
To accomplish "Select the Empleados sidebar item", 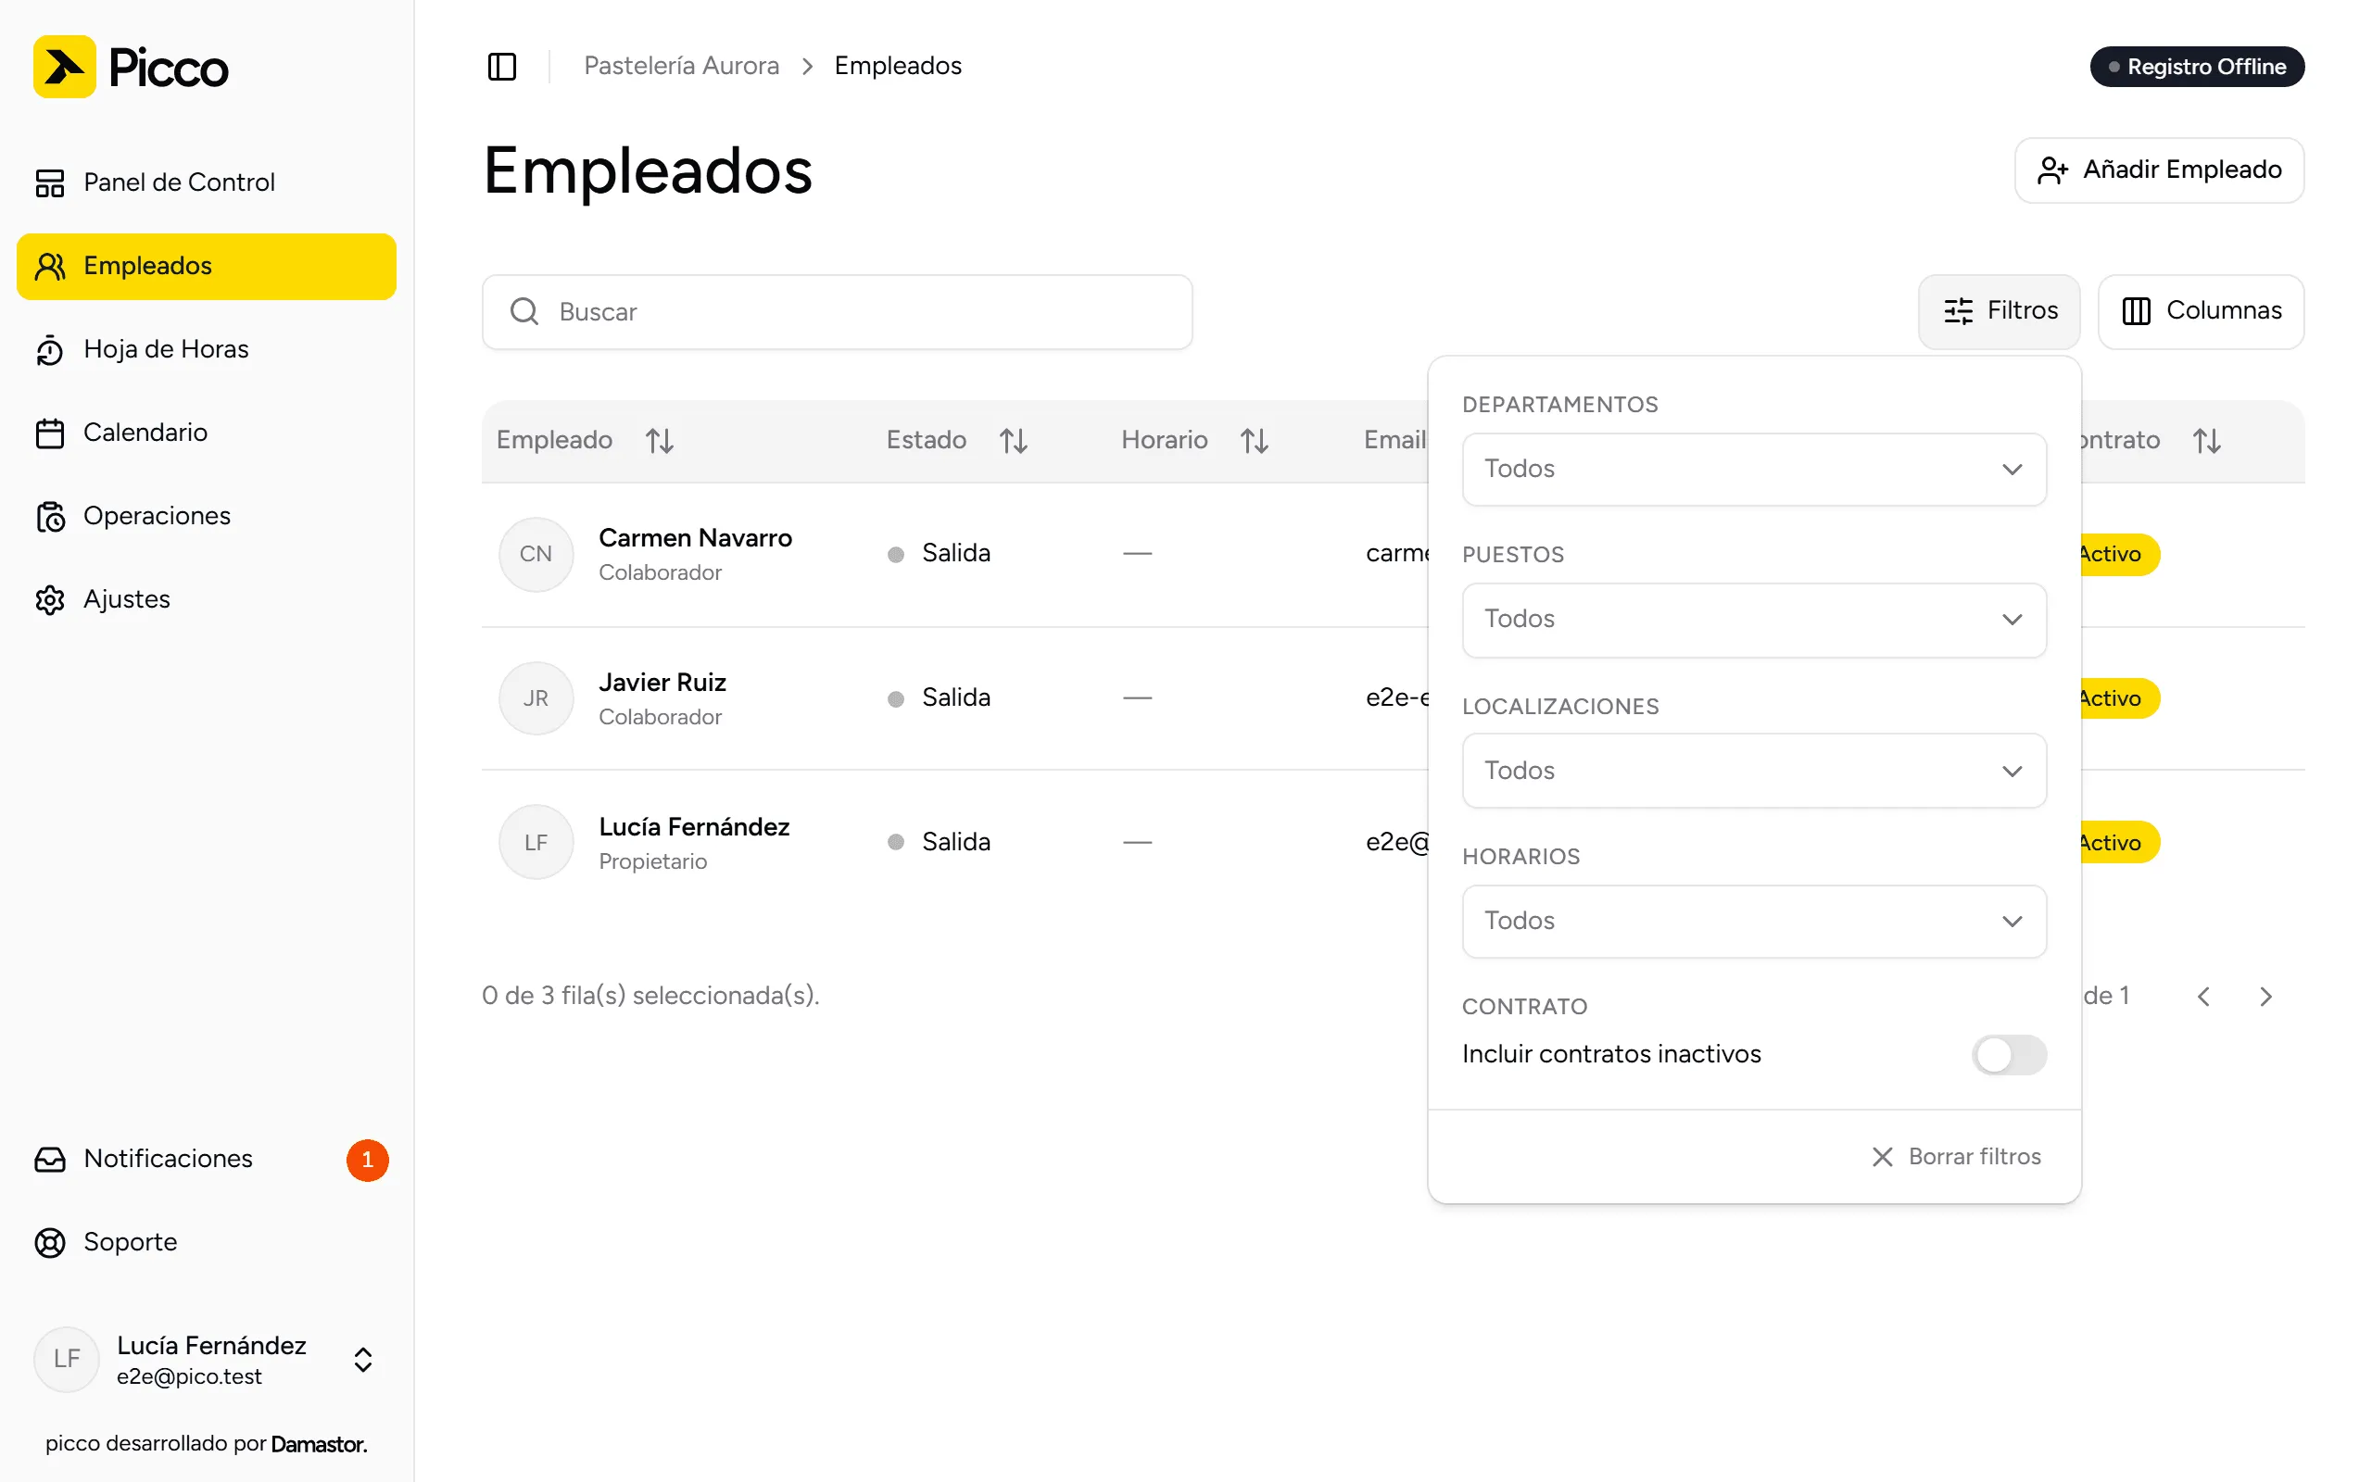I will click(206, 267).
